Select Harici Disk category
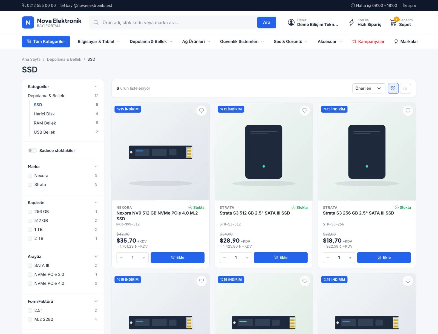The width and height of the screenshot is (438, 334). (x=44, y=114)
